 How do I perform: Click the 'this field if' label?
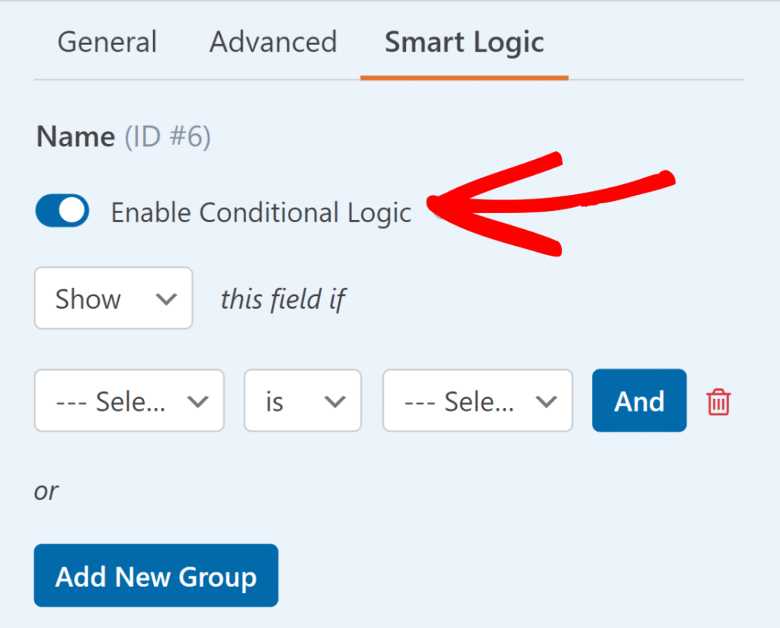tap(283, 298)
